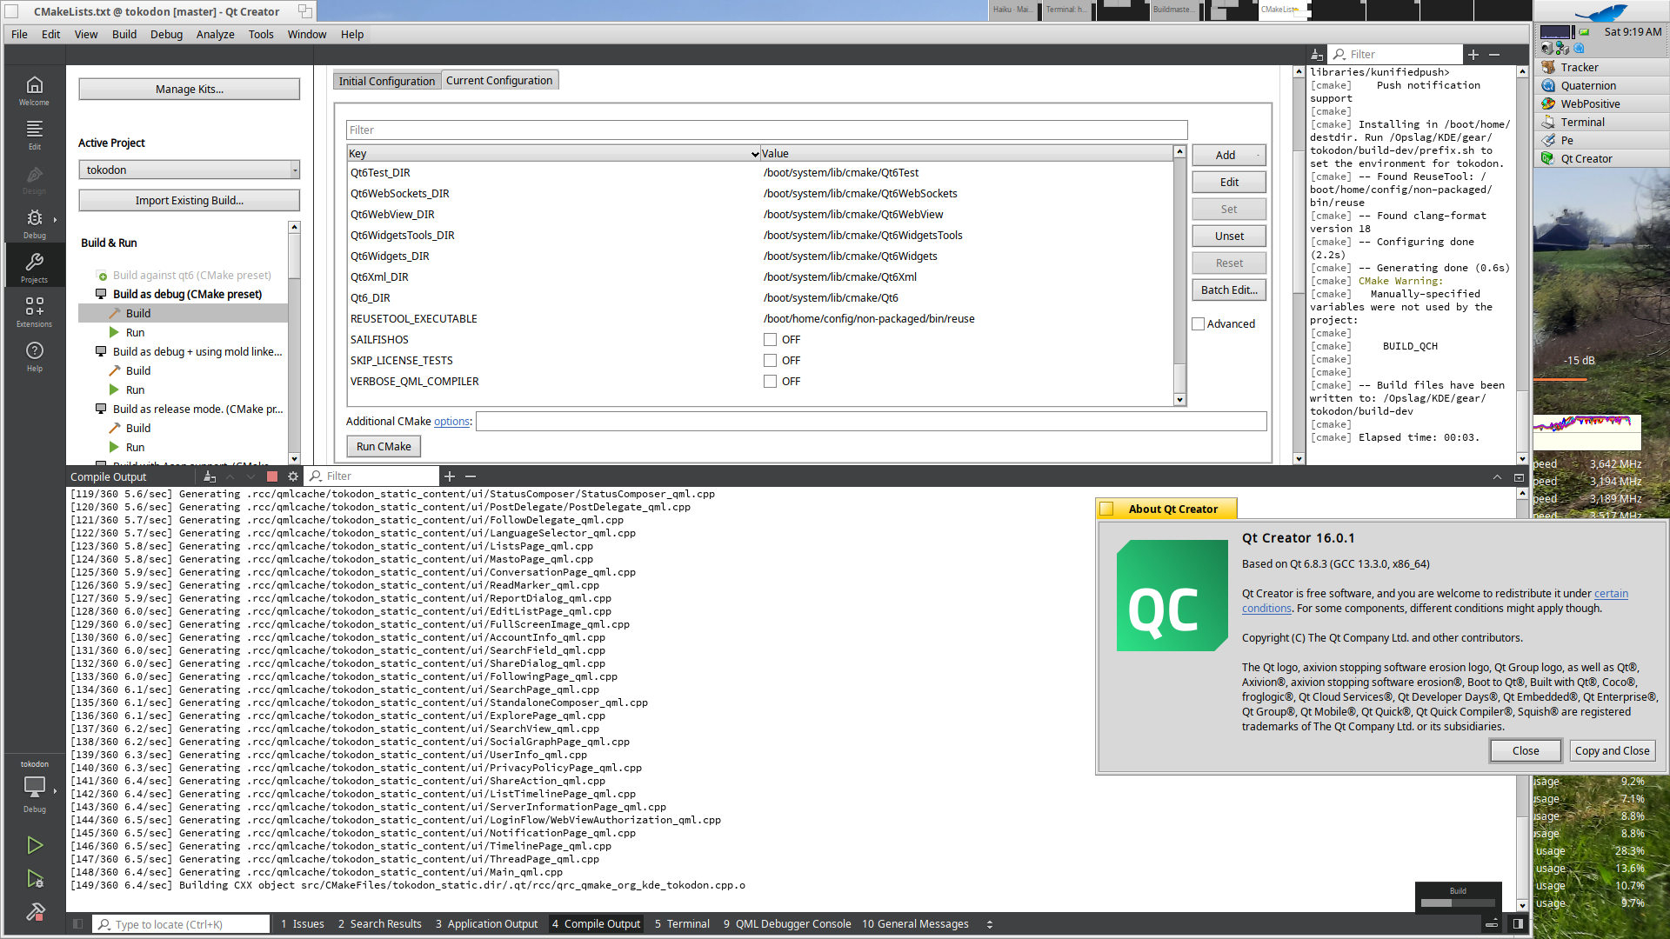The width and height of the screenshot is (1670, 939).
Task: Click the hammer build project icon
Action: pos(34,912)
